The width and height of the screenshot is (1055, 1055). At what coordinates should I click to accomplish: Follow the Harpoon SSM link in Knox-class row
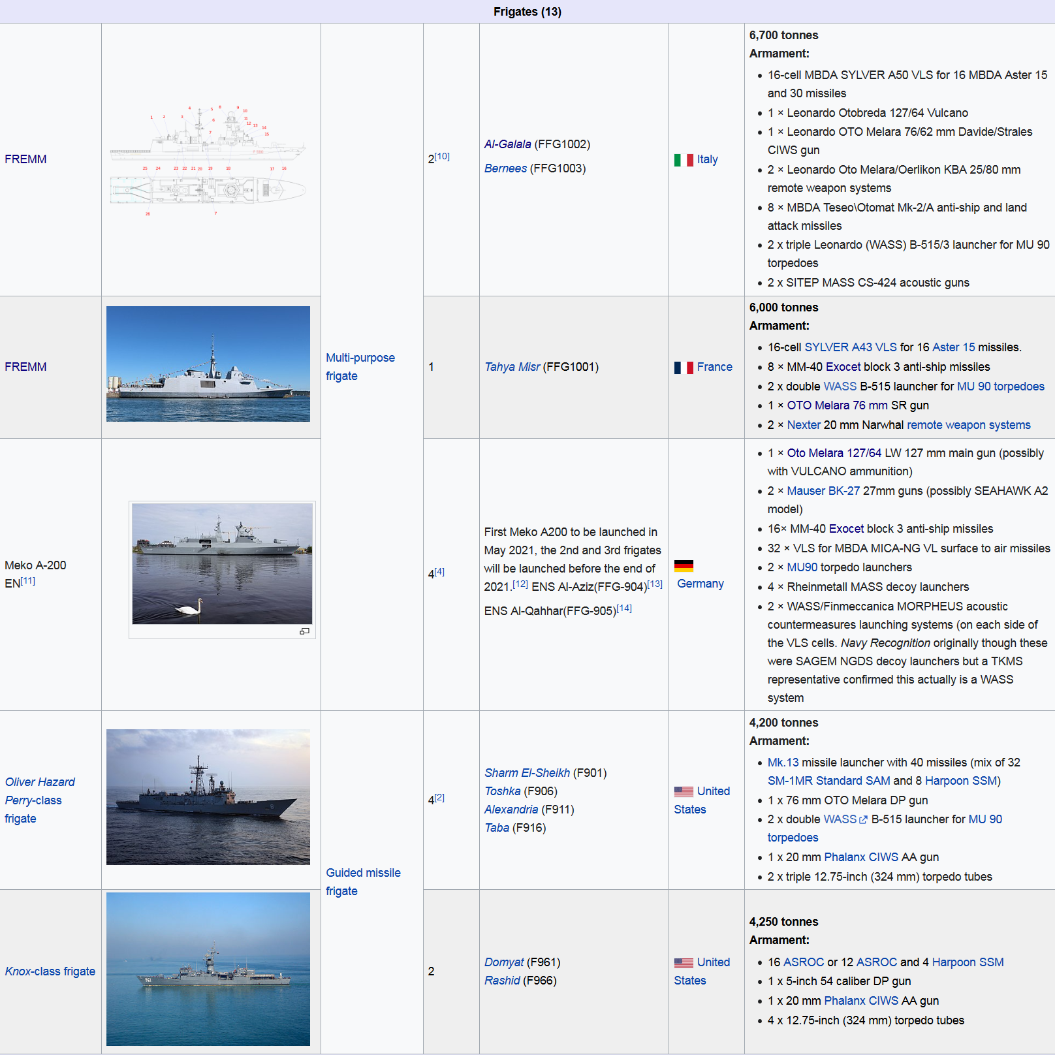click(968, 962)
